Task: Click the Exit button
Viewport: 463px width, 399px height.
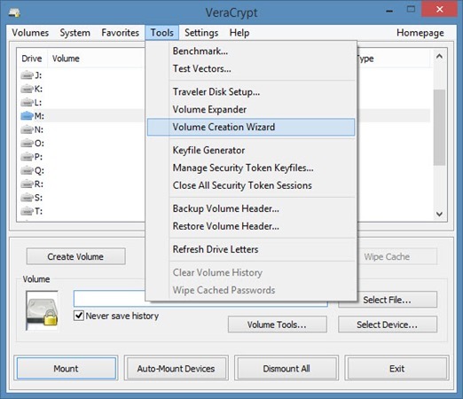Action: click(396, 368)
